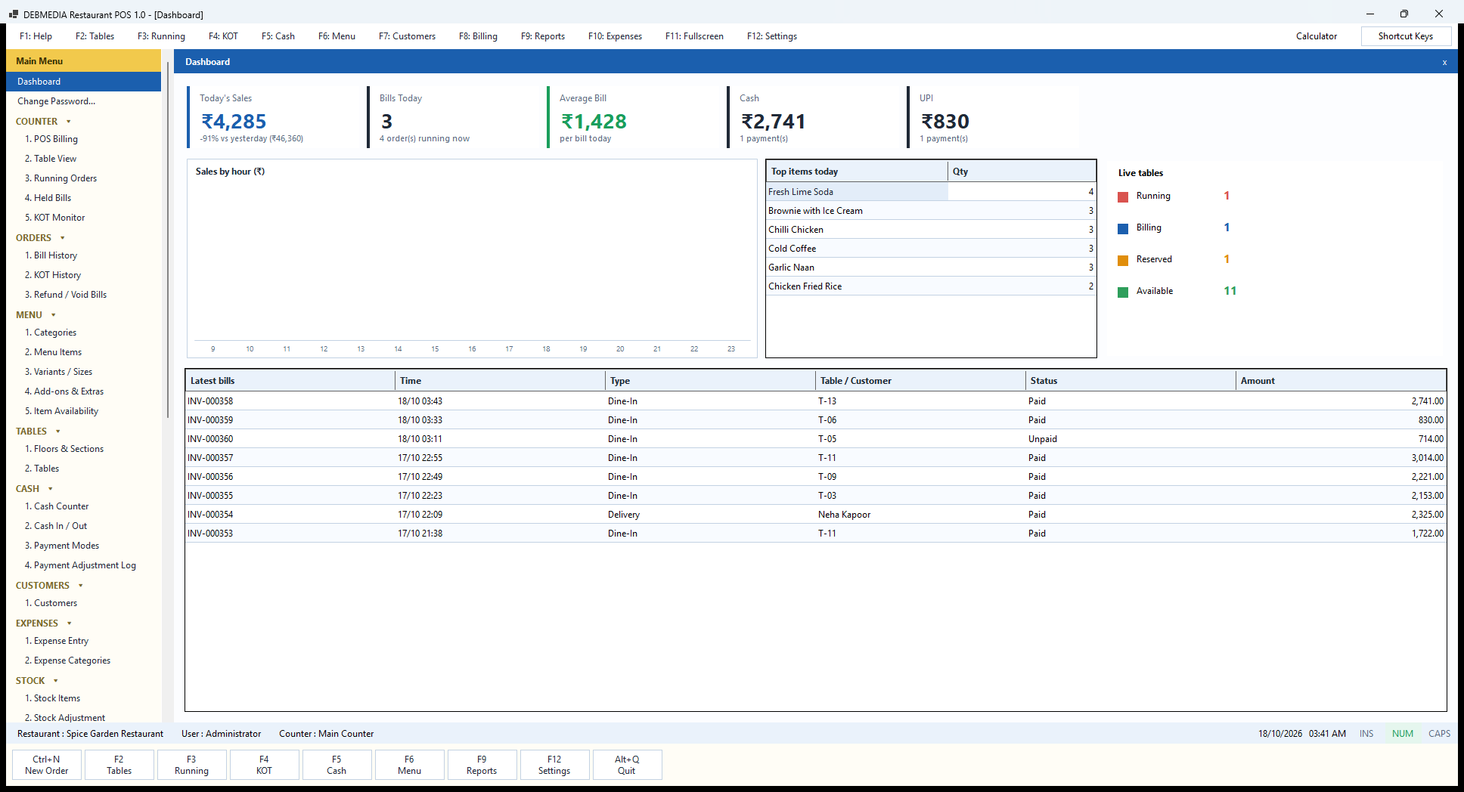This screenshot has width=1464, height=792.
Task: Open KOT Monitor from the sidebar
Action: point(54,218)
